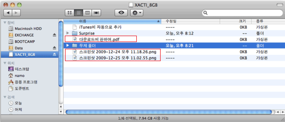Select Macintosh HDD drive icon in sidebar
The image size is (285, 122).
point(11,29)
